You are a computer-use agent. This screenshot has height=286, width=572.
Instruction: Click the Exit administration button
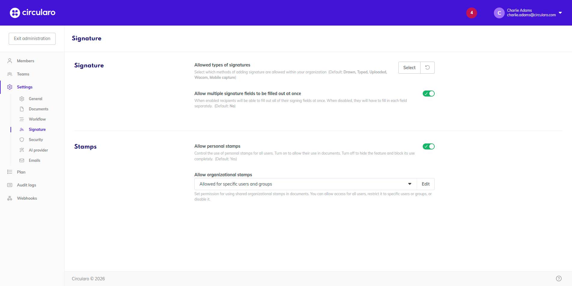[x=32, y=38]
